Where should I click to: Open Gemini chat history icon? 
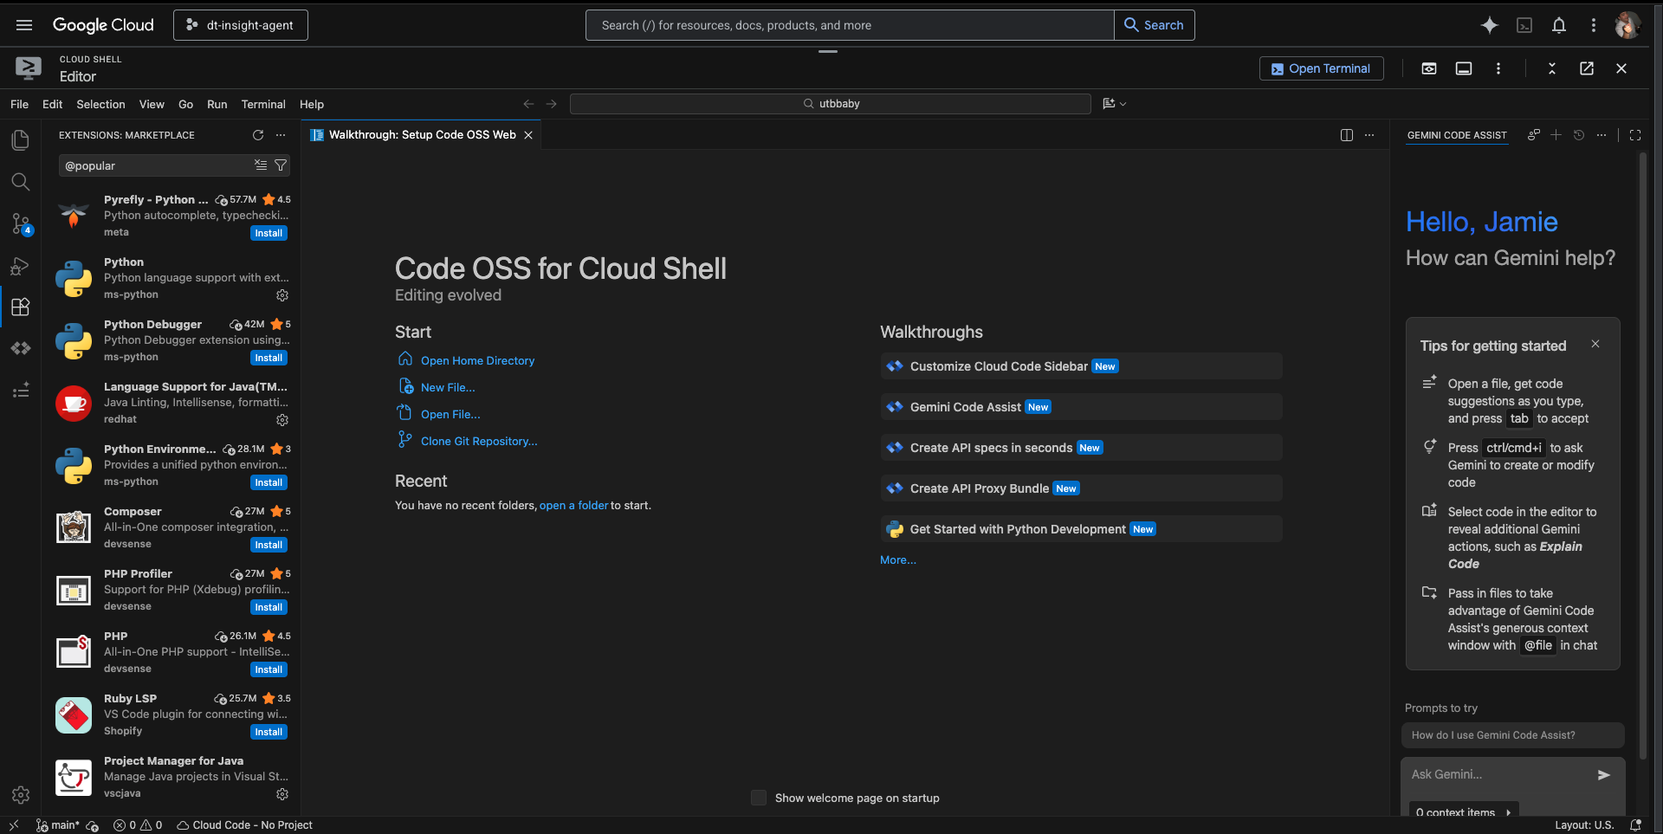[x=1579, y=135]
